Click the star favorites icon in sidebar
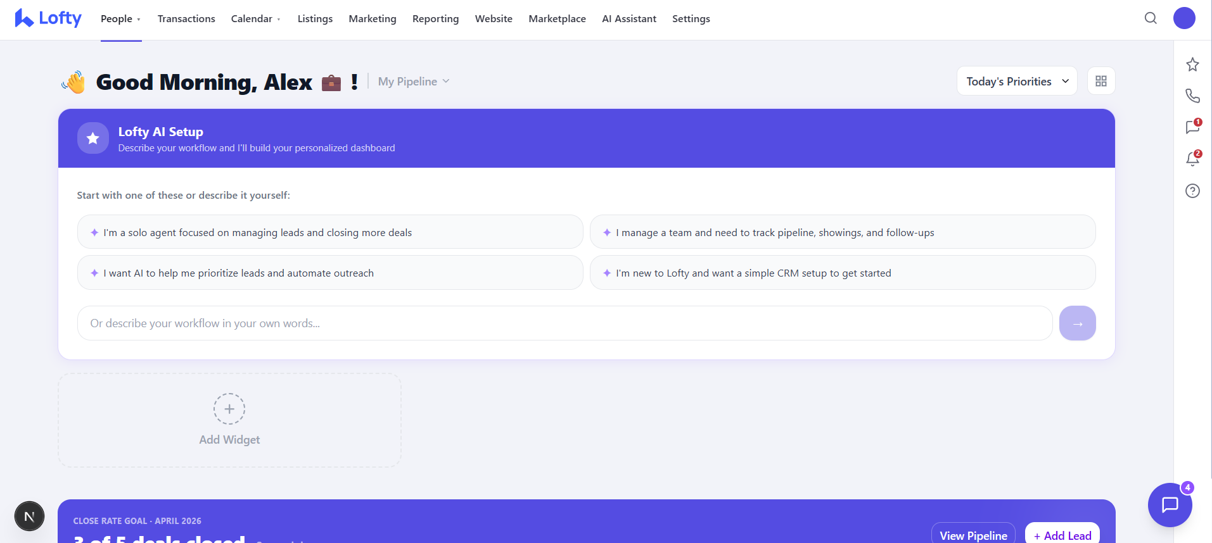 (x=1192, y=65)
